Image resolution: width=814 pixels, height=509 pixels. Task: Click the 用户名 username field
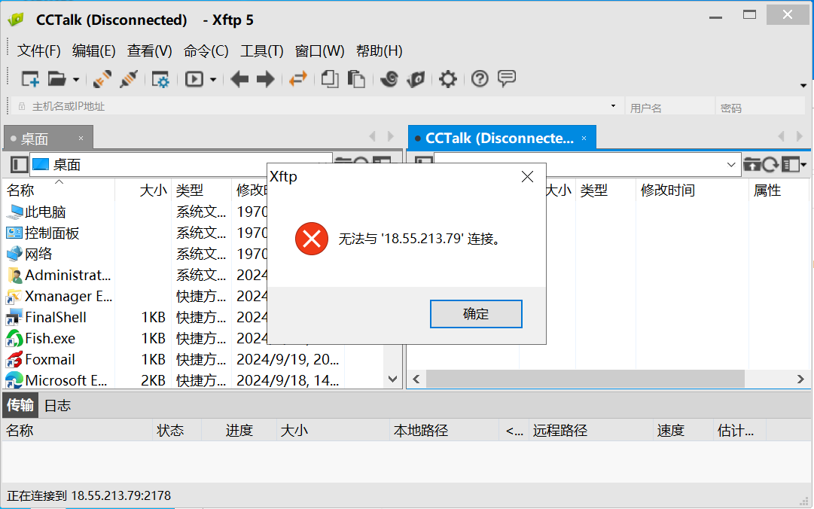pos(669,107)
